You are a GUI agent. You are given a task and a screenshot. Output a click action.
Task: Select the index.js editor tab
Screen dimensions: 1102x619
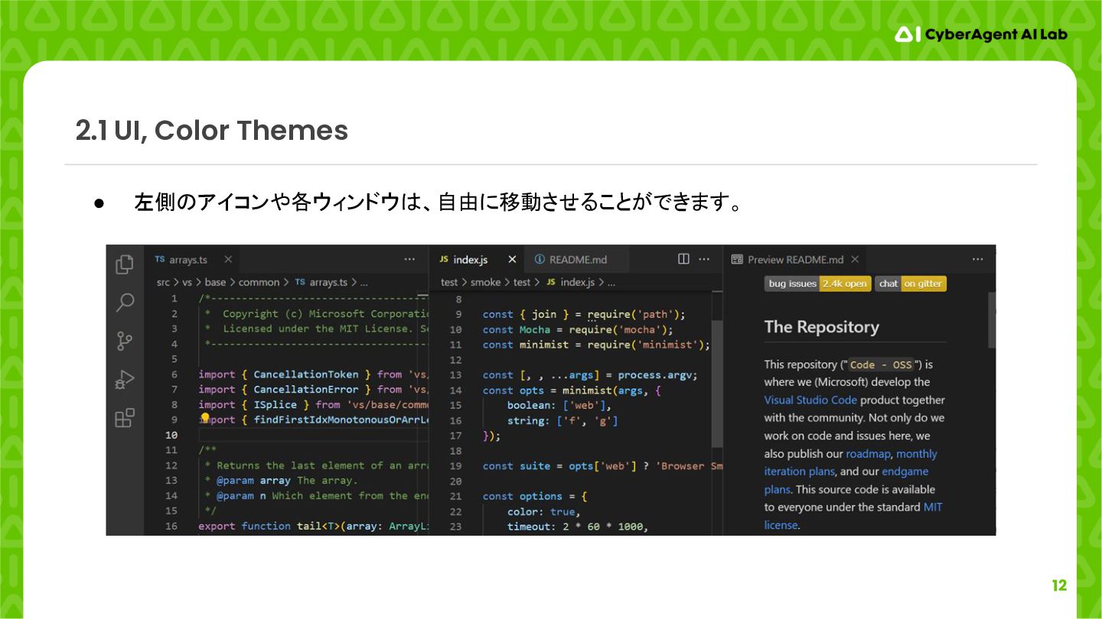(x=470, y=260)
